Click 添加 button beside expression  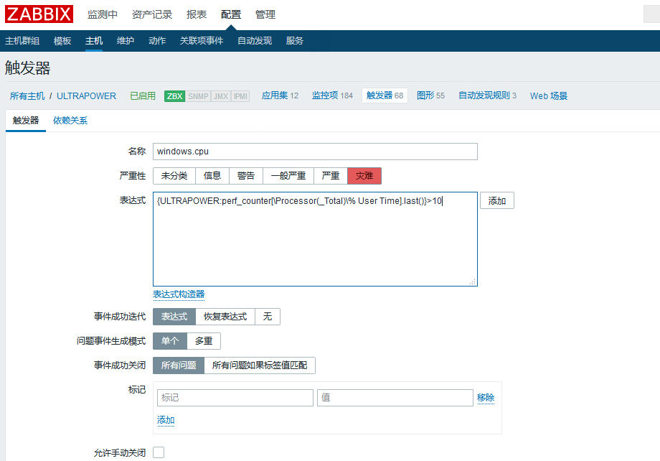click(497, 200)
